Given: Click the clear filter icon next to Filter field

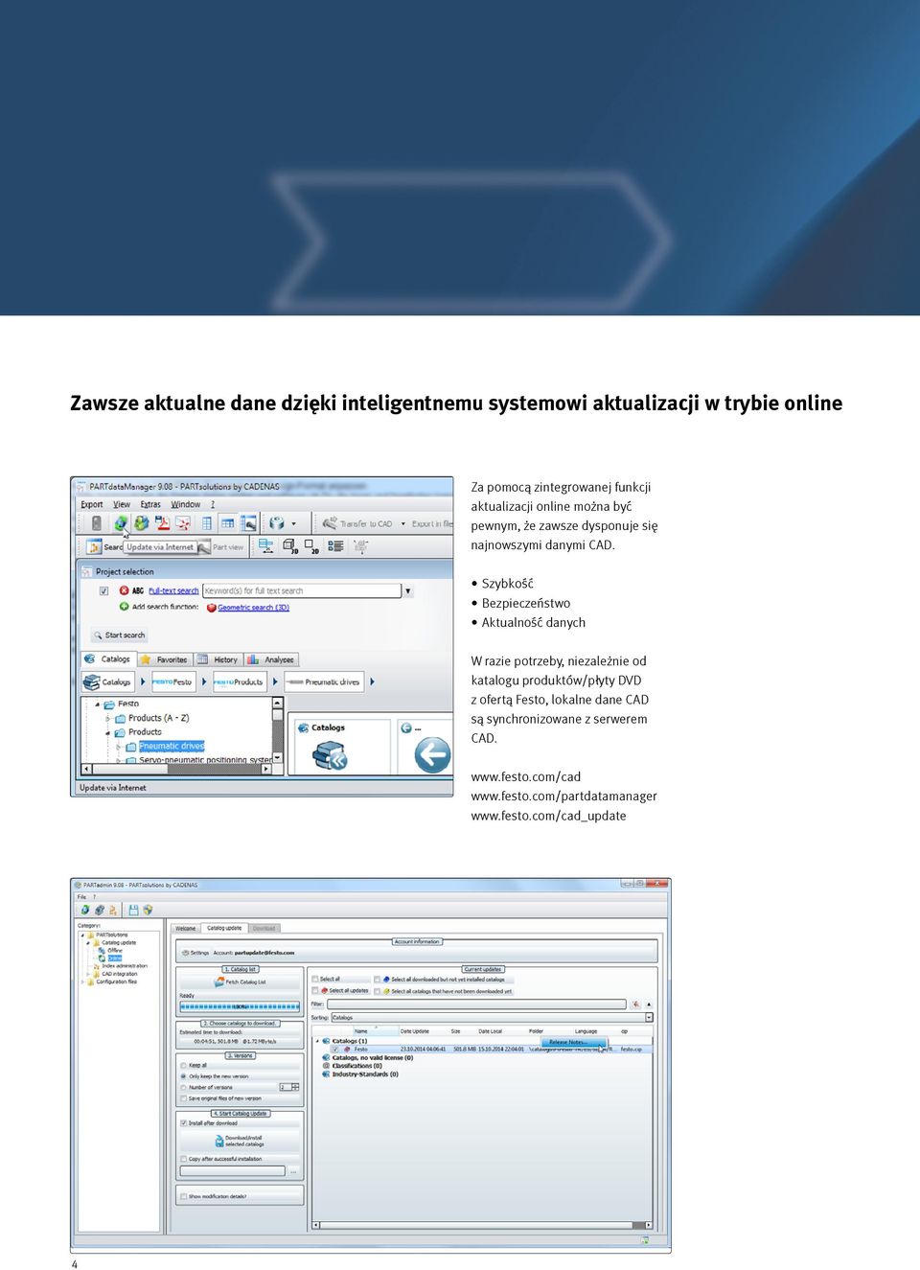Looking at the screenshot, I should (x=635, y=1004).
